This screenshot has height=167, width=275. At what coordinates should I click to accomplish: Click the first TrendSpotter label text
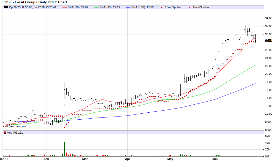click(x=173, y=7)
